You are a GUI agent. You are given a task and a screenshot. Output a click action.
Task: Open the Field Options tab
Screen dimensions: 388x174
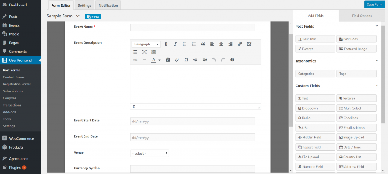[x=361, y=16]
